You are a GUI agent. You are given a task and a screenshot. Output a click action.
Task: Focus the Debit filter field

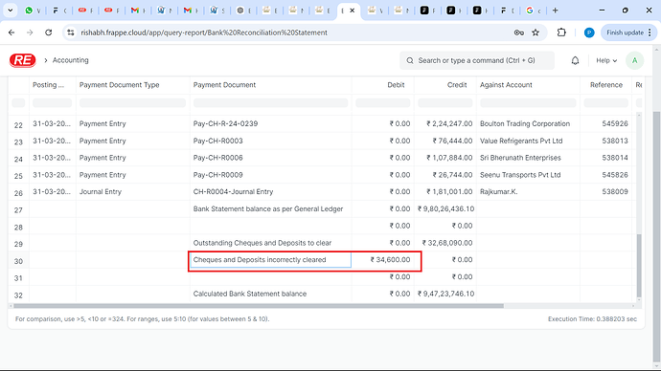point(383,102)
